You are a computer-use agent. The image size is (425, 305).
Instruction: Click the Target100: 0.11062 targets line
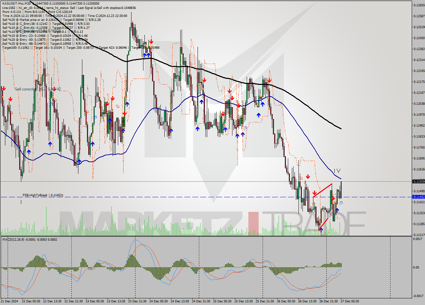[x=81, y=47]
